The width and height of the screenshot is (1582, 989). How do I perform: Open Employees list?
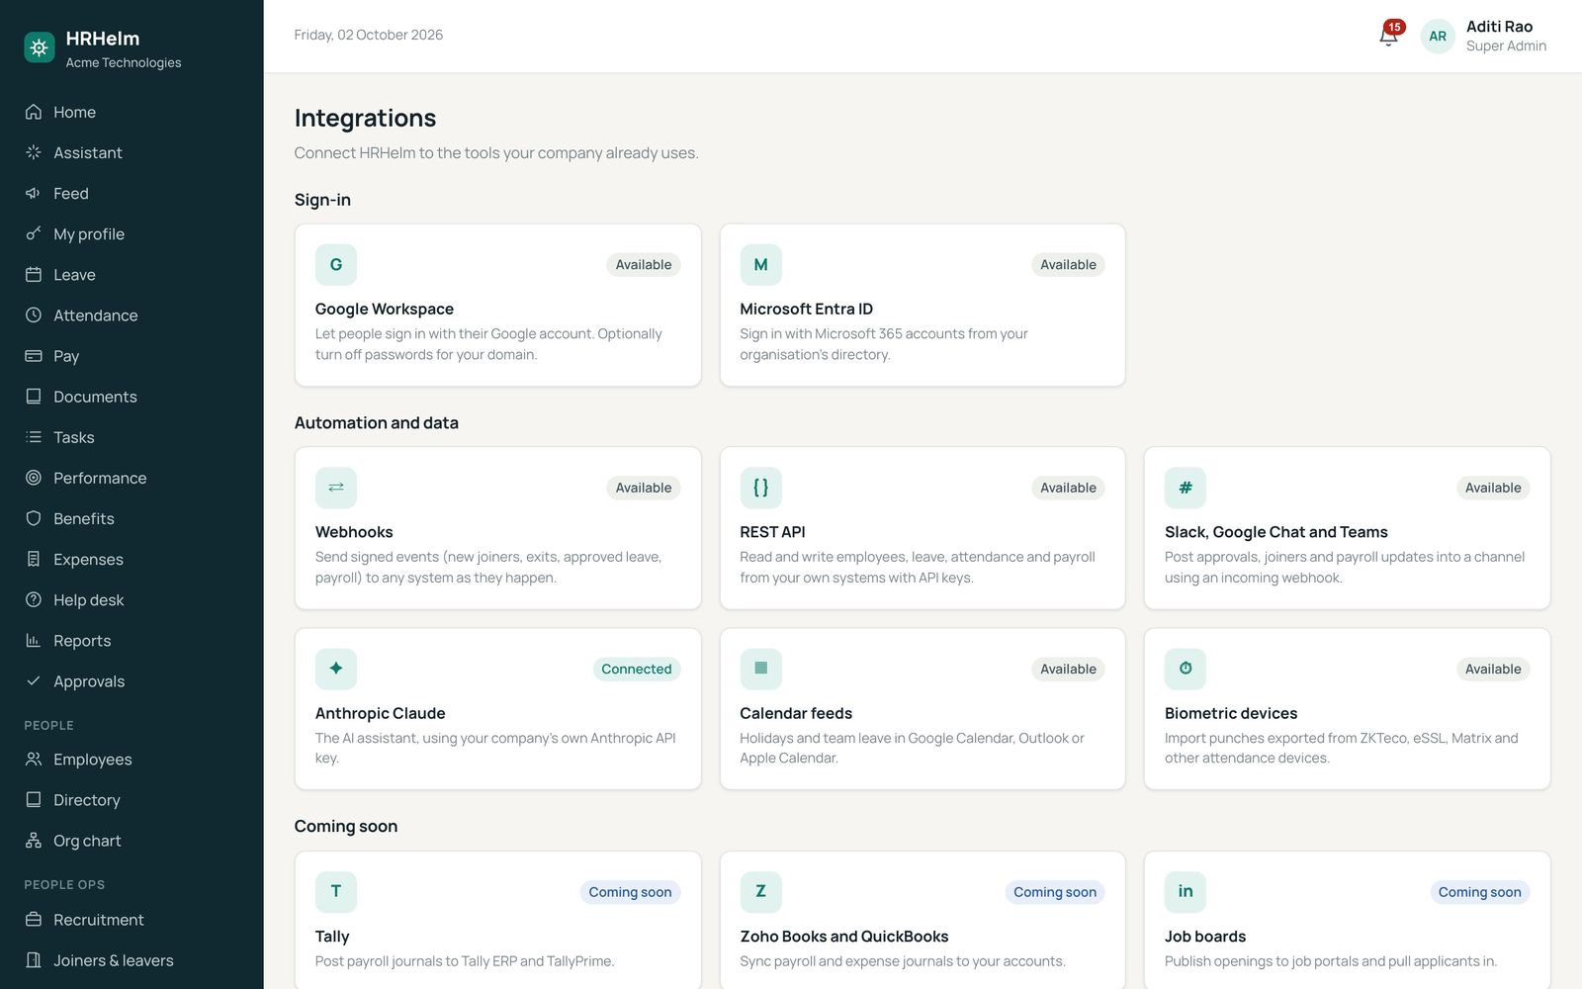click(132, 759)
